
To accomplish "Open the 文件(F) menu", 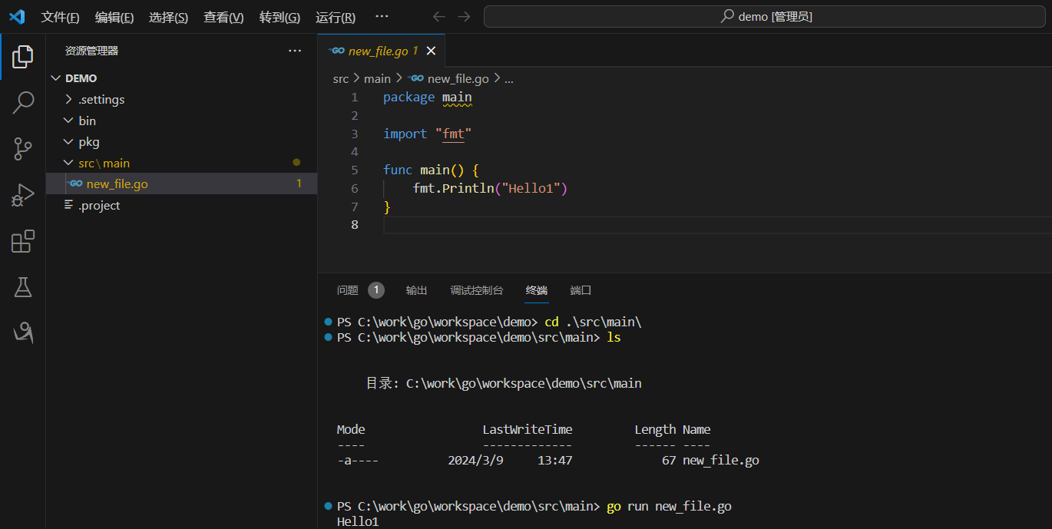I will point(60,18).
